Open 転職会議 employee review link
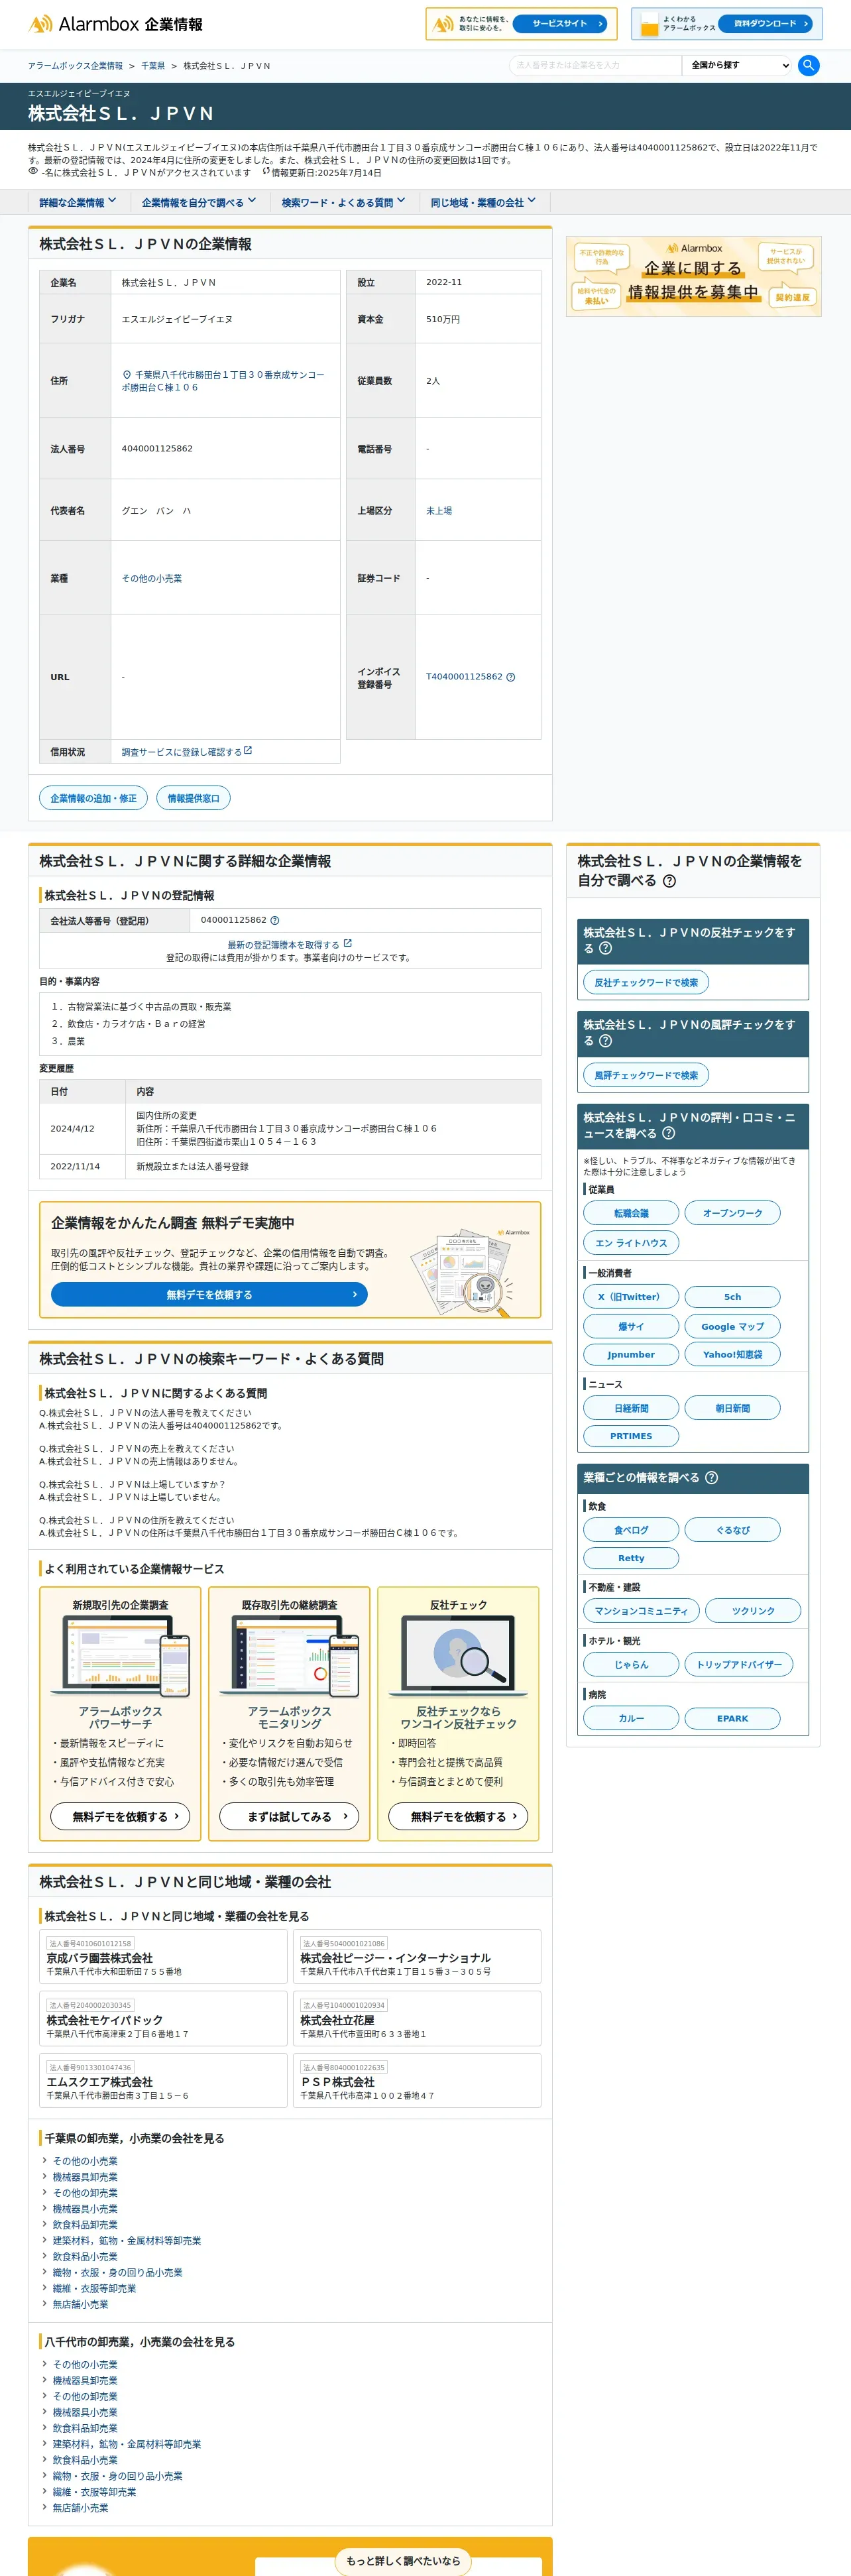Viewport: 851px width, 2576px height. coord(631,1213)
